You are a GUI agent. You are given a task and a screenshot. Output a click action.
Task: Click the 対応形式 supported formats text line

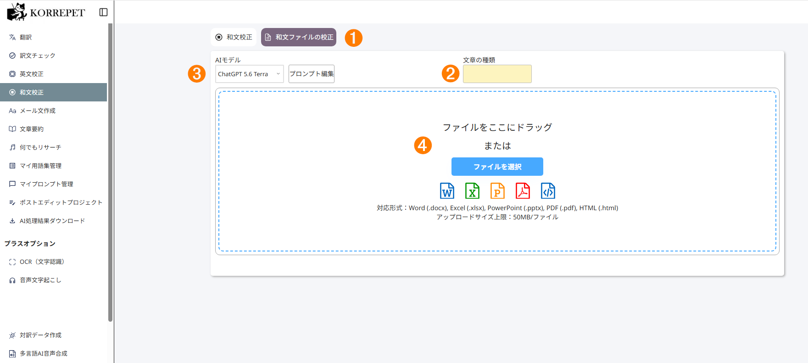click(x=497, y=208)
